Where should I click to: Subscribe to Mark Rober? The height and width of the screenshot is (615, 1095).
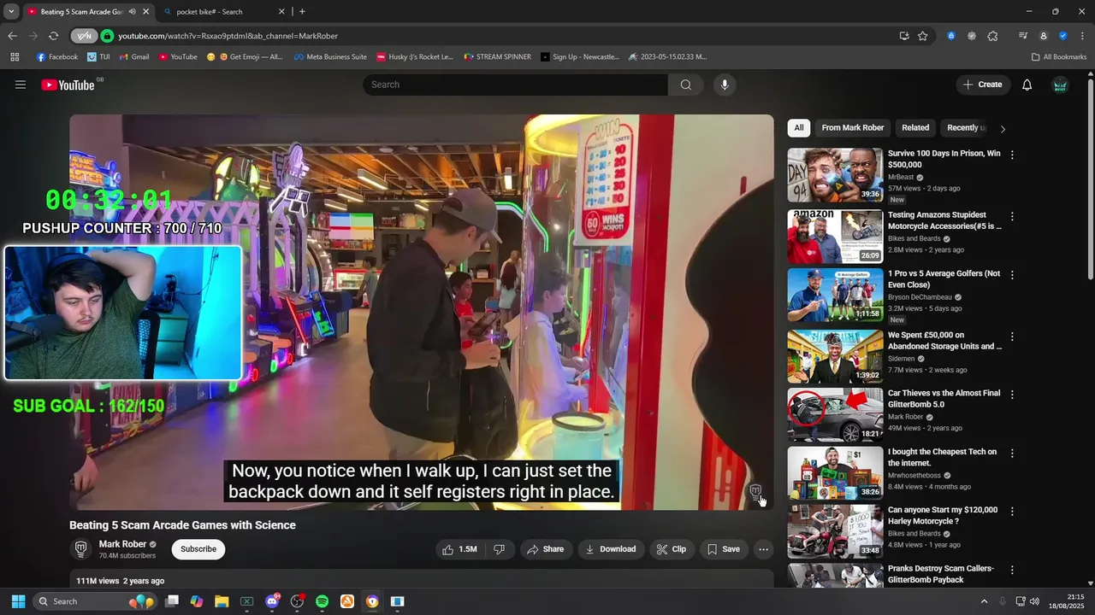198,549
